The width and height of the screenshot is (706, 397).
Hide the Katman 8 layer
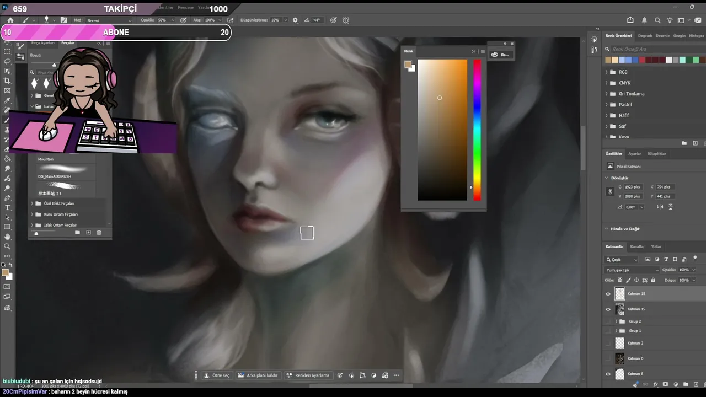608,374
